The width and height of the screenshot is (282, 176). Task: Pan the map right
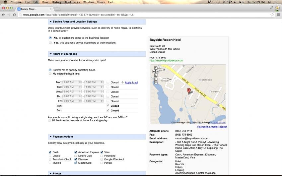pyautogui.click(x=158, y=72)
